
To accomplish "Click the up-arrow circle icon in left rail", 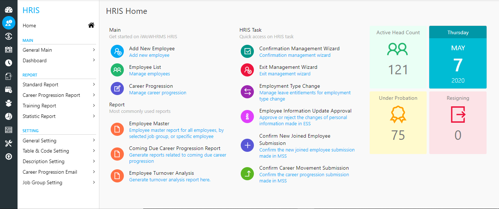I will pos(9,157).
